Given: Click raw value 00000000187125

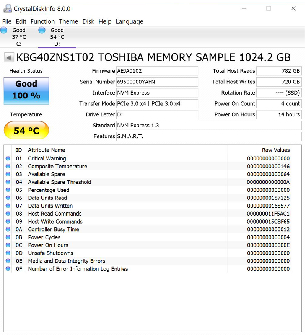Looking at the screenshot, I should click(x=268, y=198).
